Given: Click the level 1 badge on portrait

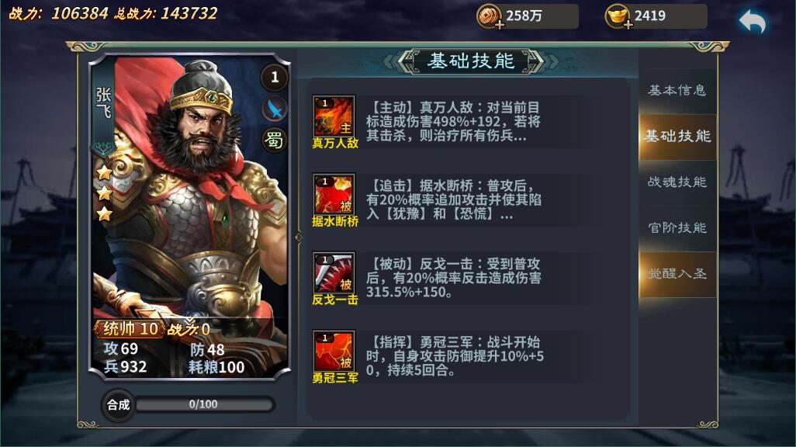Looking at the screenshot, I should (275, 77).
